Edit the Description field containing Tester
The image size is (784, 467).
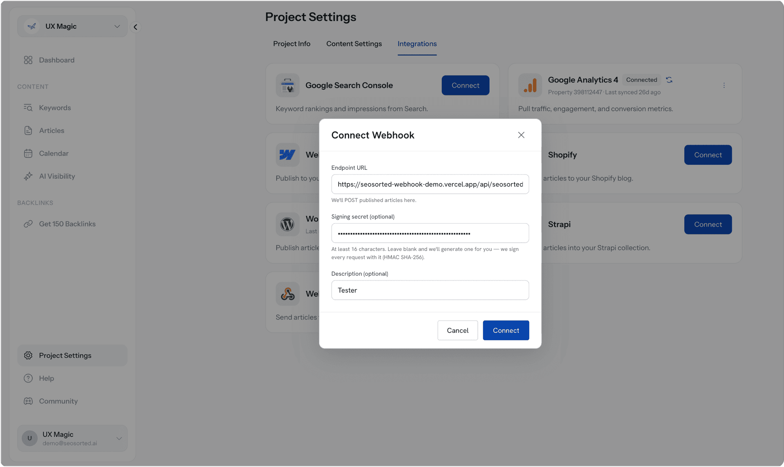(430, 290)
